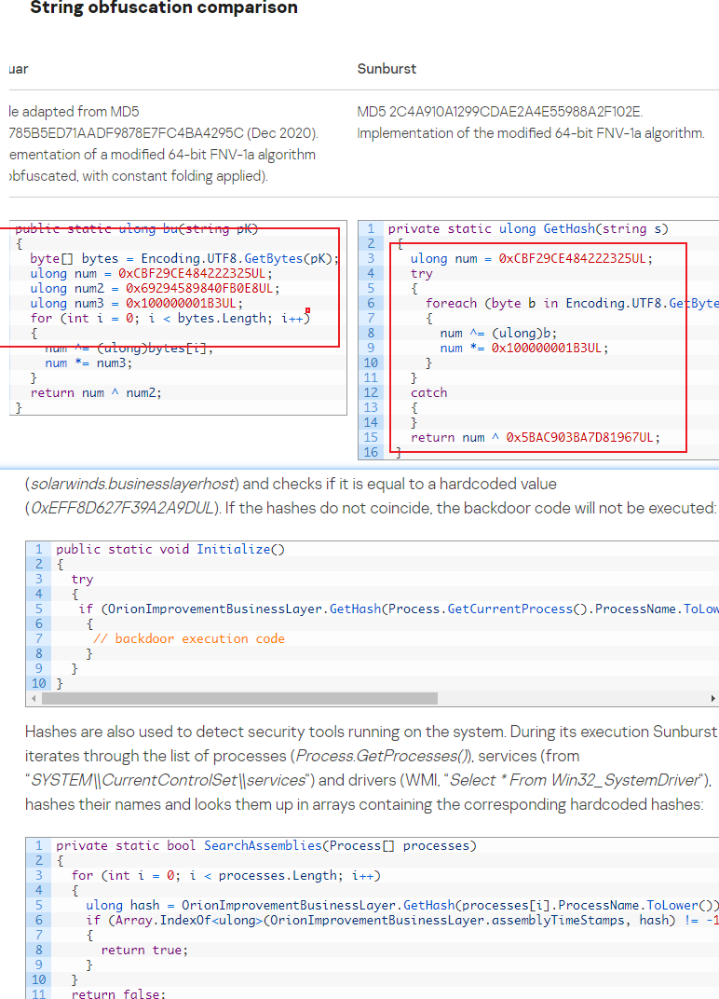Image resolution: width=719 pixels, height=999 pixels.
Task: Click 'Implementation of the modified 64-bit FNV-1a algorithm.' text
Action: [x=531, y=133]
